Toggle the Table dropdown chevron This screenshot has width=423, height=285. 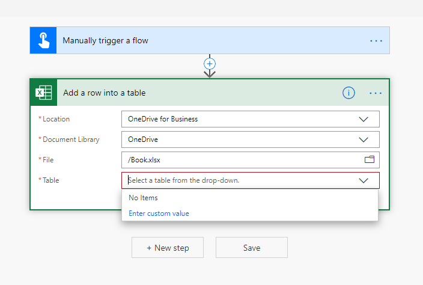pyautogui.click(x=364, y=180)
